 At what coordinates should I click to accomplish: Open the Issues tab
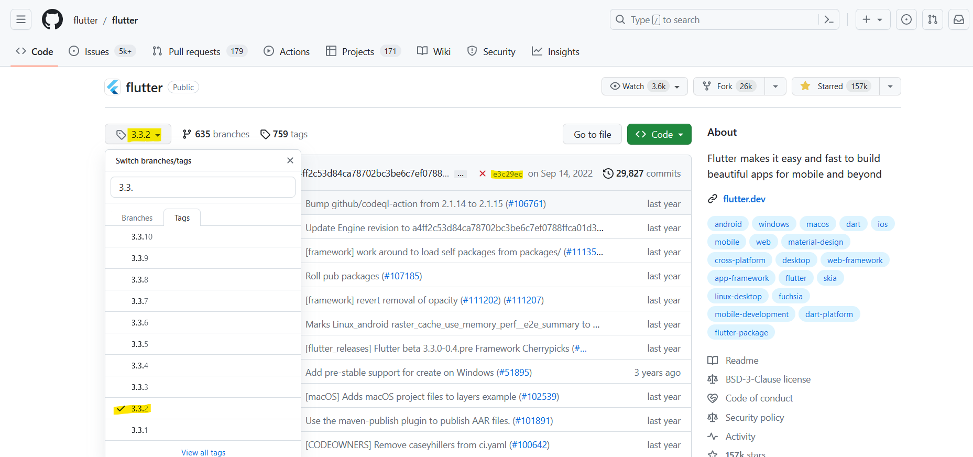[103, 51]
